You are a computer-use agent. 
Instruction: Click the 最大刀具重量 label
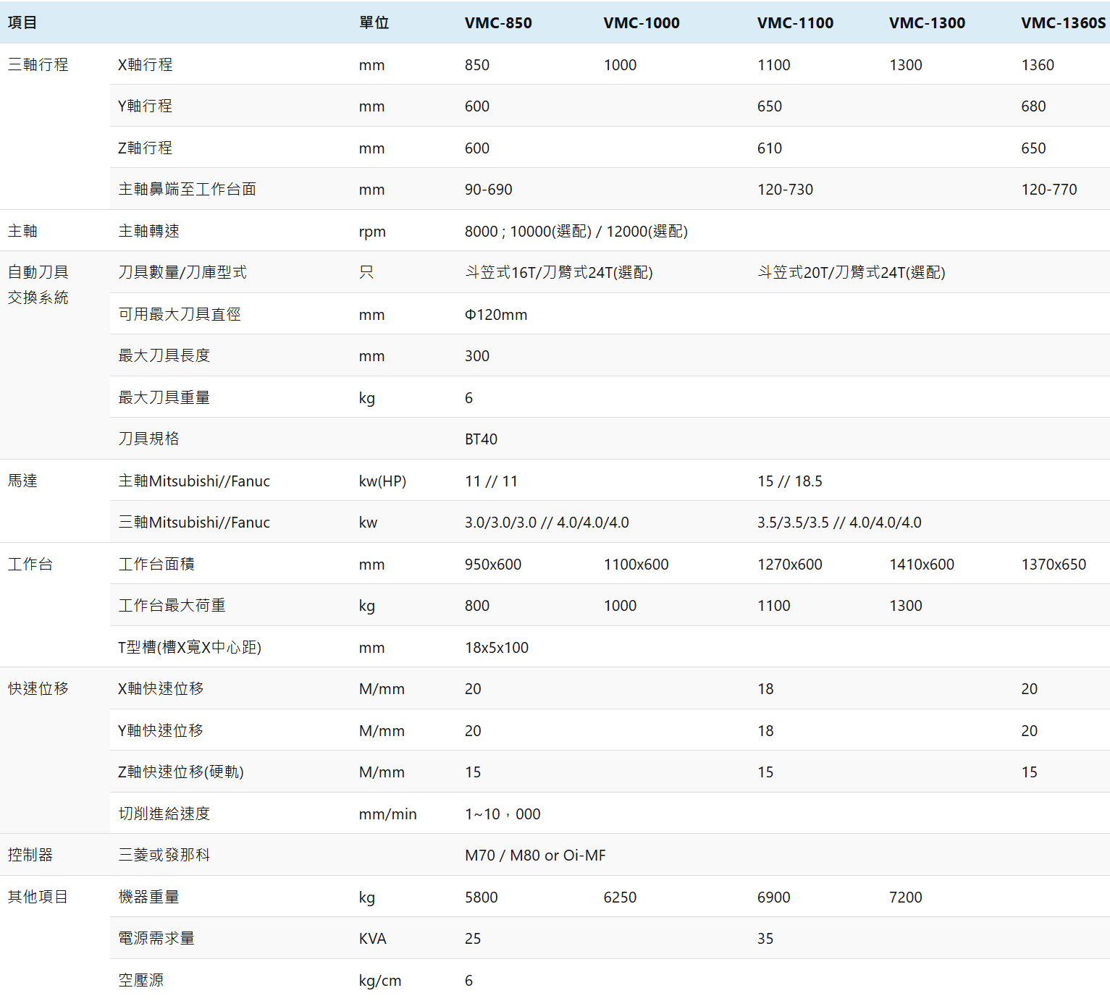[164, 397]
